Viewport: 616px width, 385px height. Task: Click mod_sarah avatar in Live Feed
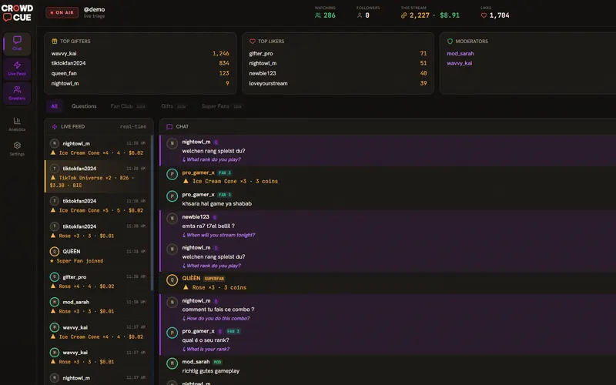point(54,302)
